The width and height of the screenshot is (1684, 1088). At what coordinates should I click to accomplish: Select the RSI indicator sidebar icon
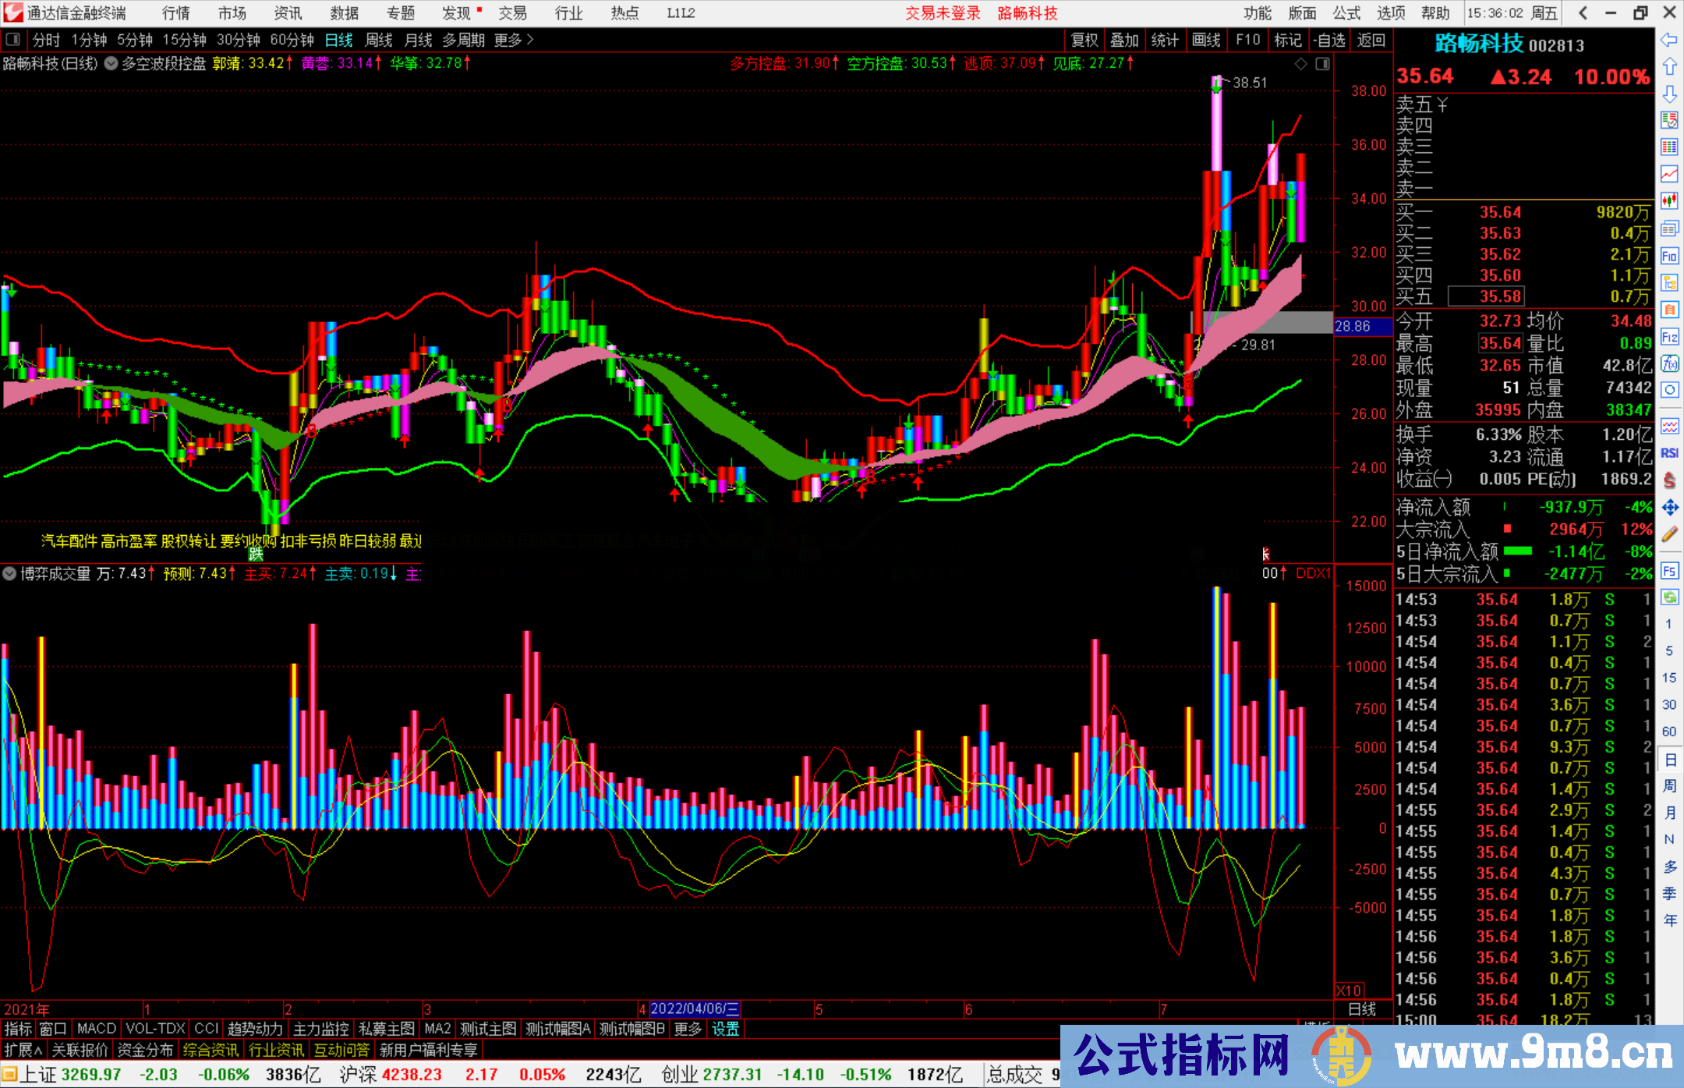click(x=1669, y=453)
